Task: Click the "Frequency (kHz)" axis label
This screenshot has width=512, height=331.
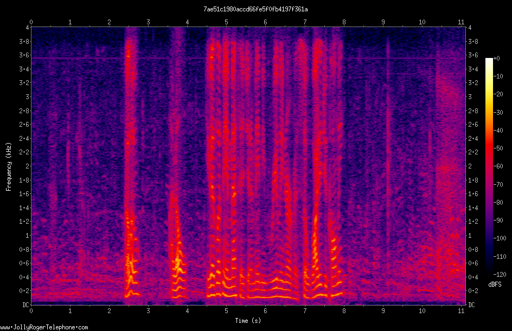Action: pos(9,167)
